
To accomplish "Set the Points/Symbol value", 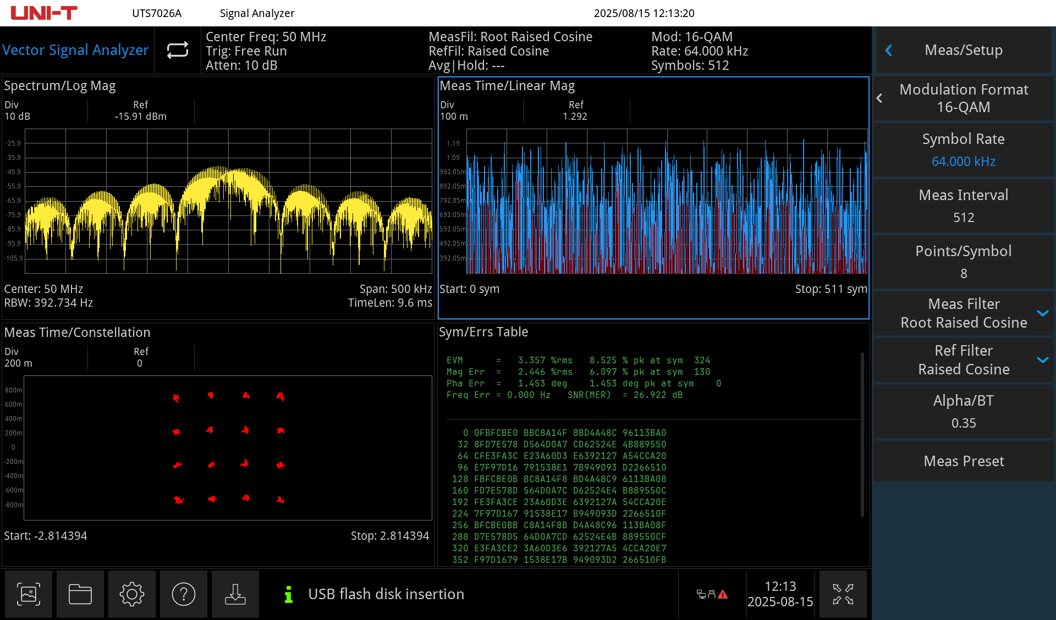I will pos(964,262).
